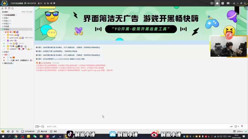Click the YY home logo icon
This screenshot has width=248, height=139.
4,3
